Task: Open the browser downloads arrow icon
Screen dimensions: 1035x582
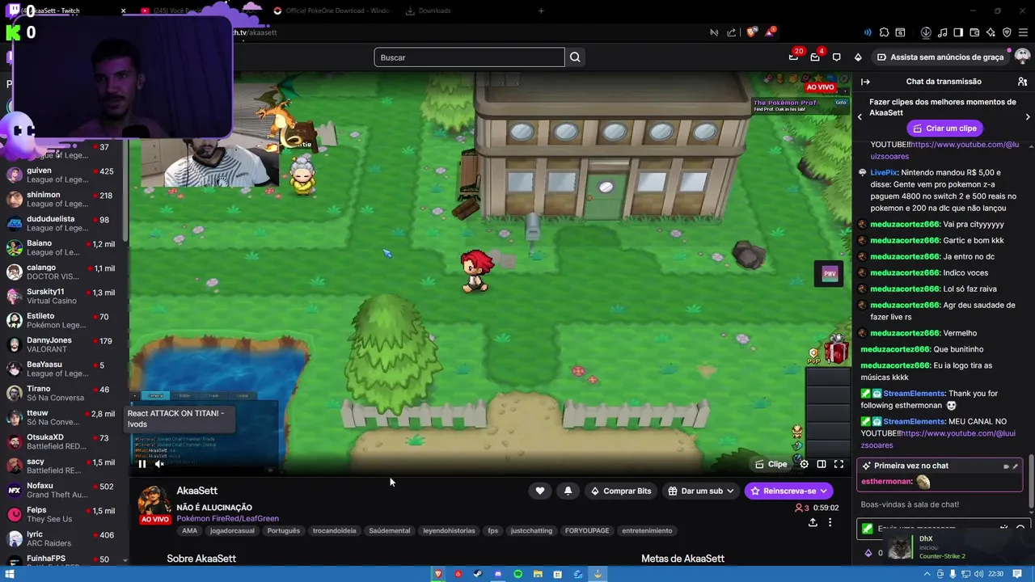Action: pos(926,32)
